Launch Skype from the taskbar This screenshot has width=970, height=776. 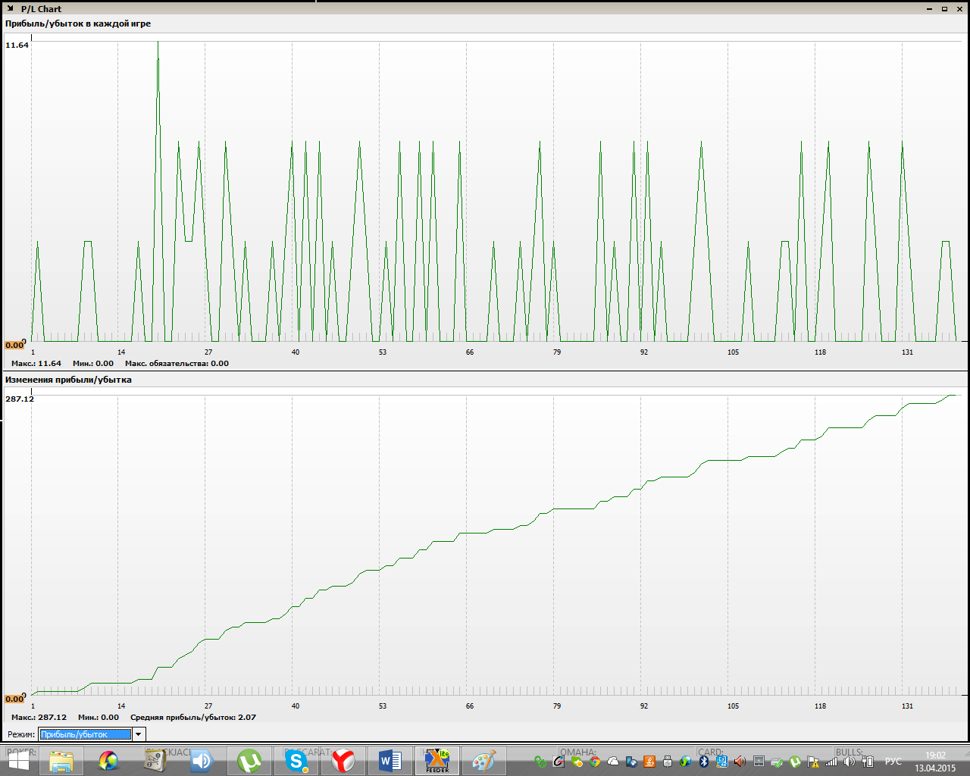[x=297, y=761]
